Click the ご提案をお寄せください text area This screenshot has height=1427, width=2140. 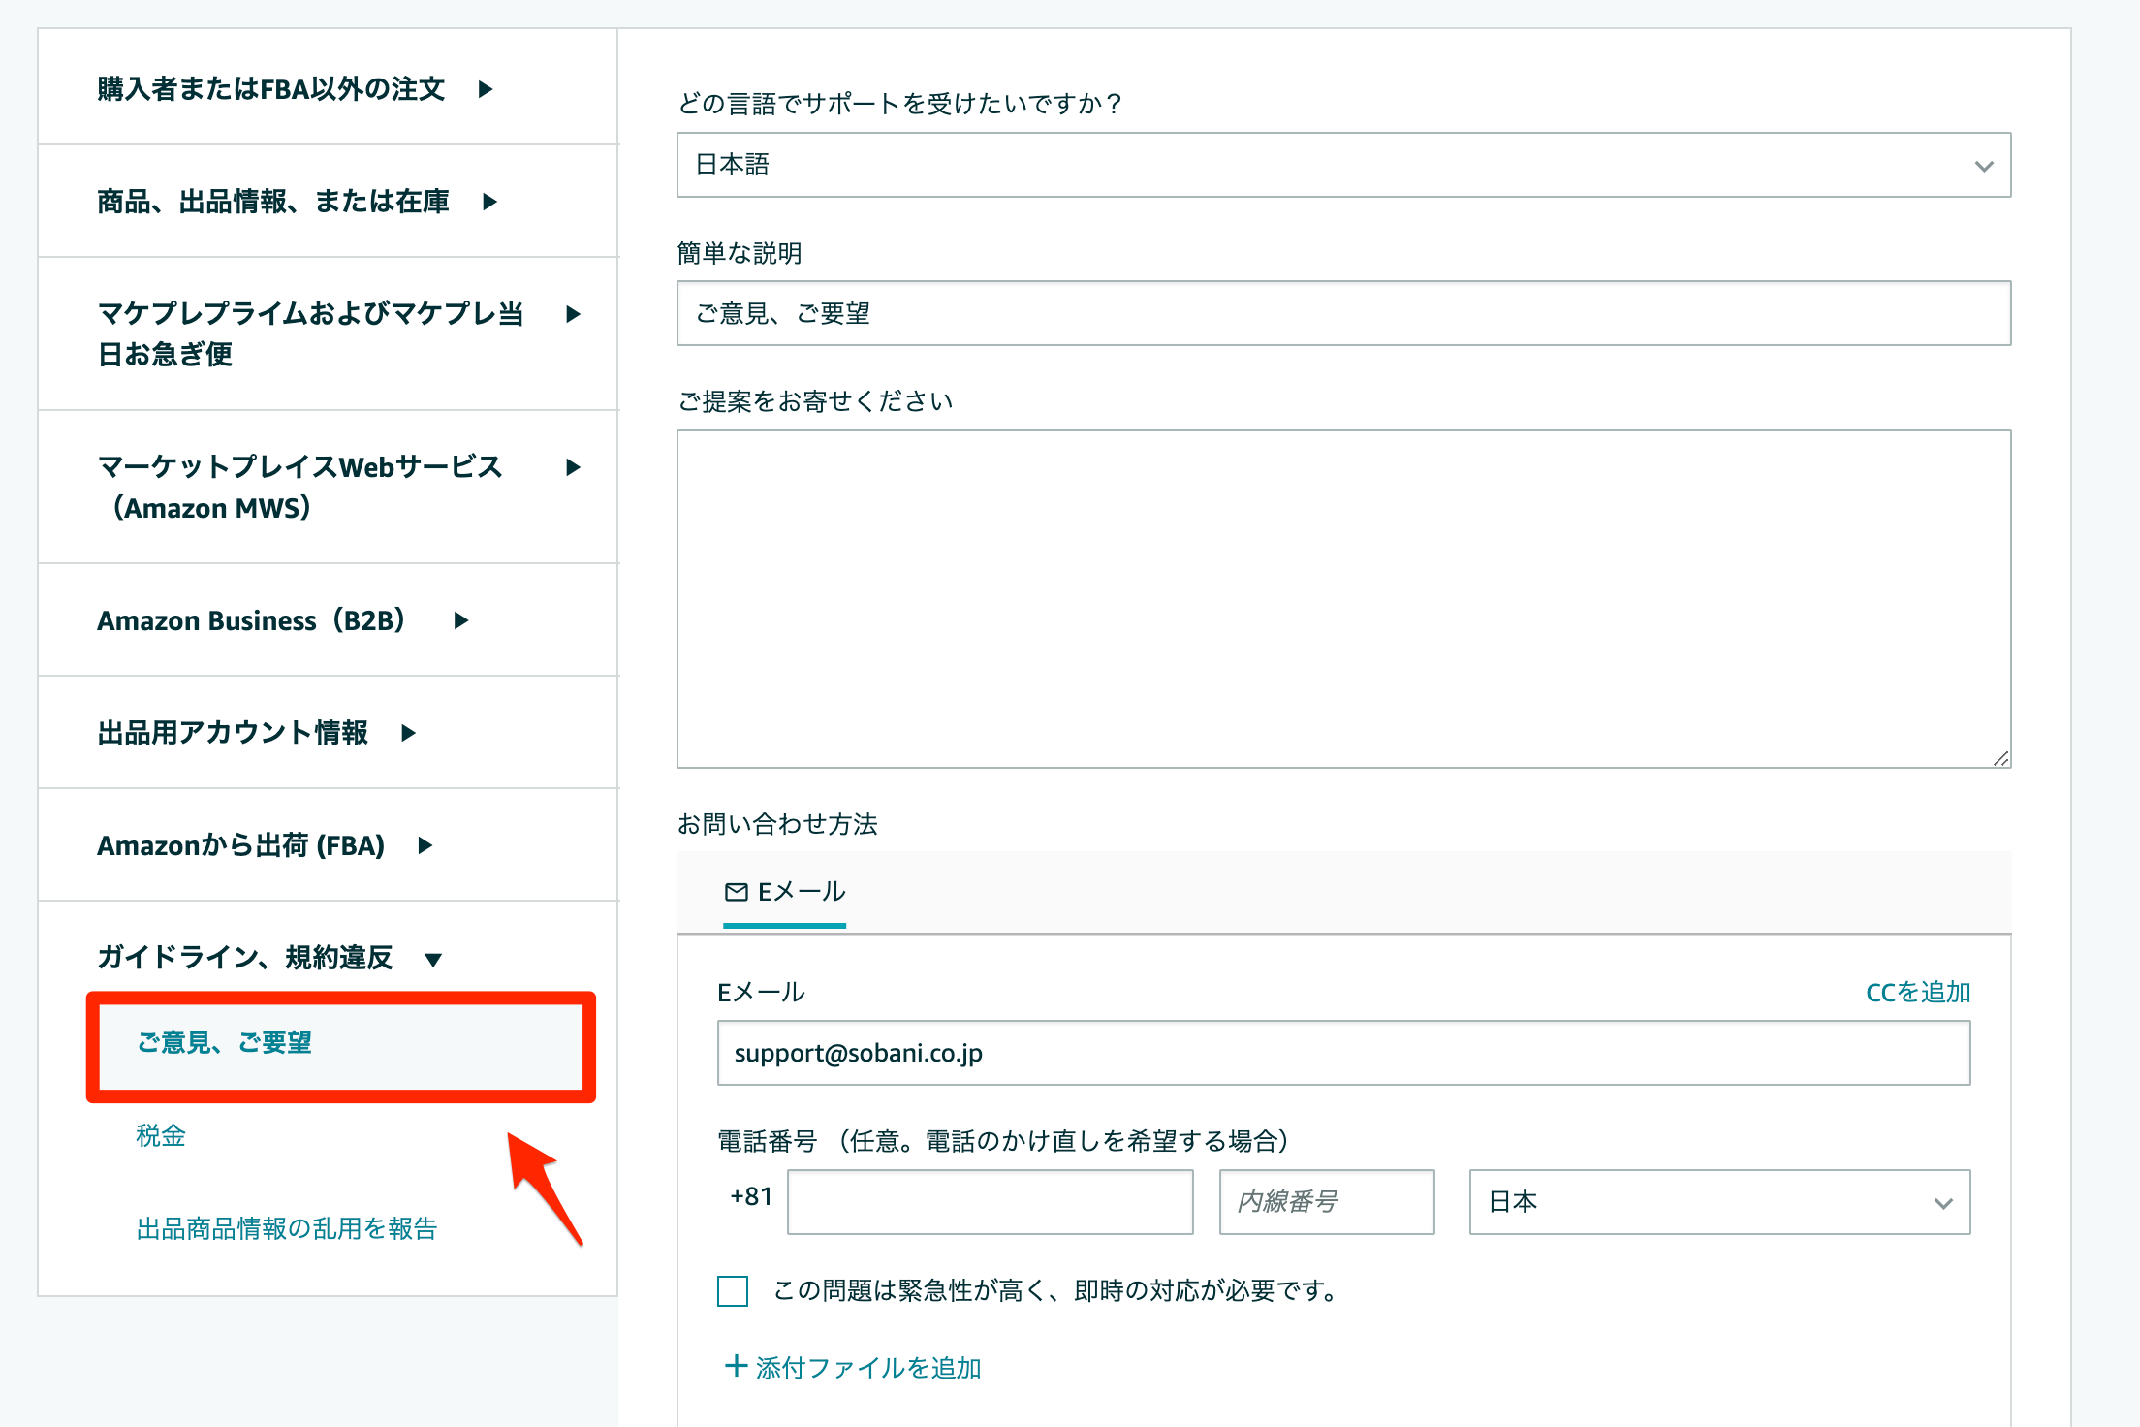pos(1343,599)
